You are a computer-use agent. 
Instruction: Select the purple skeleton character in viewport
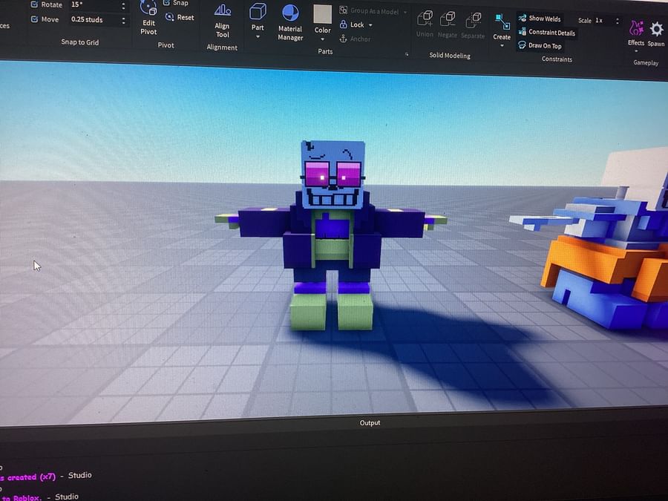[x=331, y=235]
